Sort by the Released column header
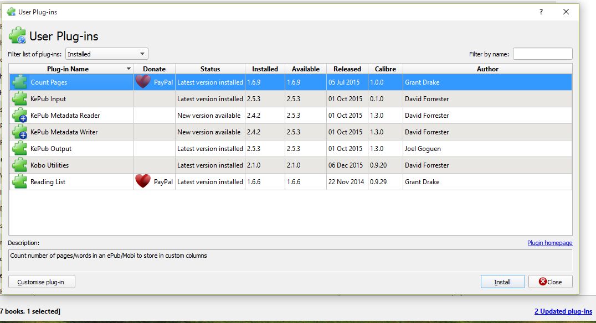 [347, 69]
